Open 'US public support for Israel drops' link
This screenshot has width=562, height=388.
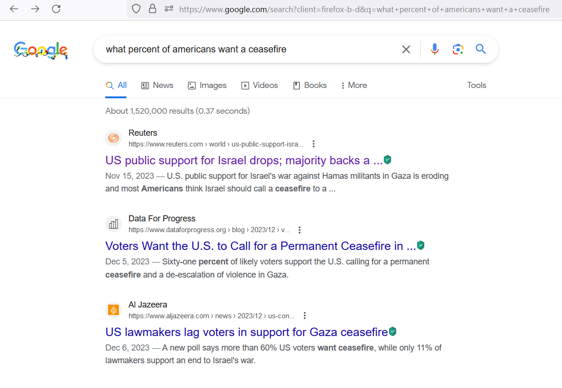click(x=244, y=161)
